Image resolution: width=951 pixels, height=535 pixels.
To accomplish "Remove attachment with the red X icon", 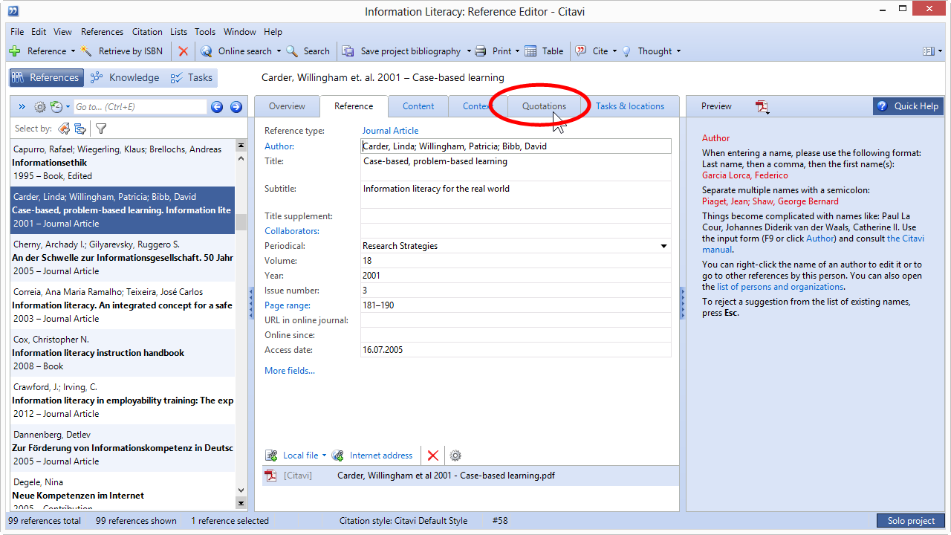I will pos(432,455).
